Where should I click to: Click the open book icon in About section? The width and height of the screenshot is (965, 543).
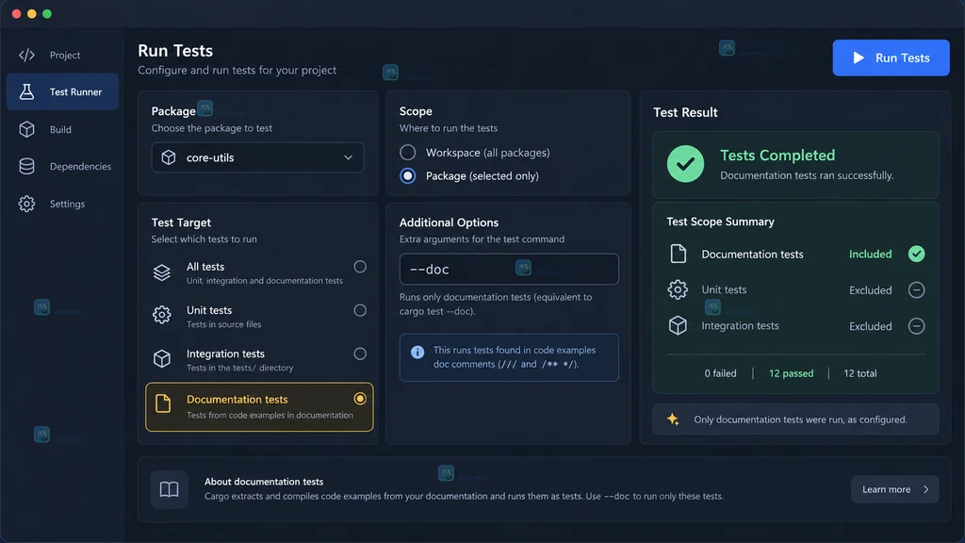click(x=170, y=489)
